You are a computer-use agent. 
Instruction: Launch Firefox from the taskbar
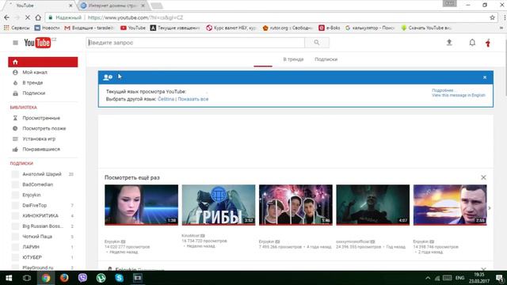coord(64,278)
